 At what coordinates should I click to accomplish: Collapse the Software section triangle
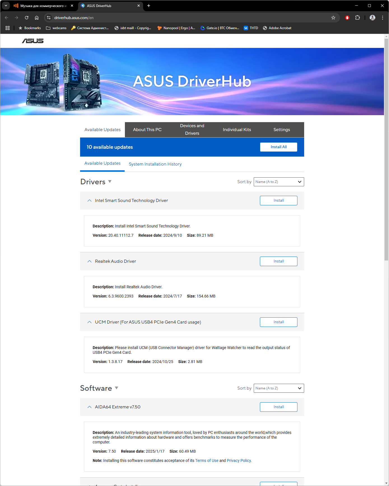[117, 388]
